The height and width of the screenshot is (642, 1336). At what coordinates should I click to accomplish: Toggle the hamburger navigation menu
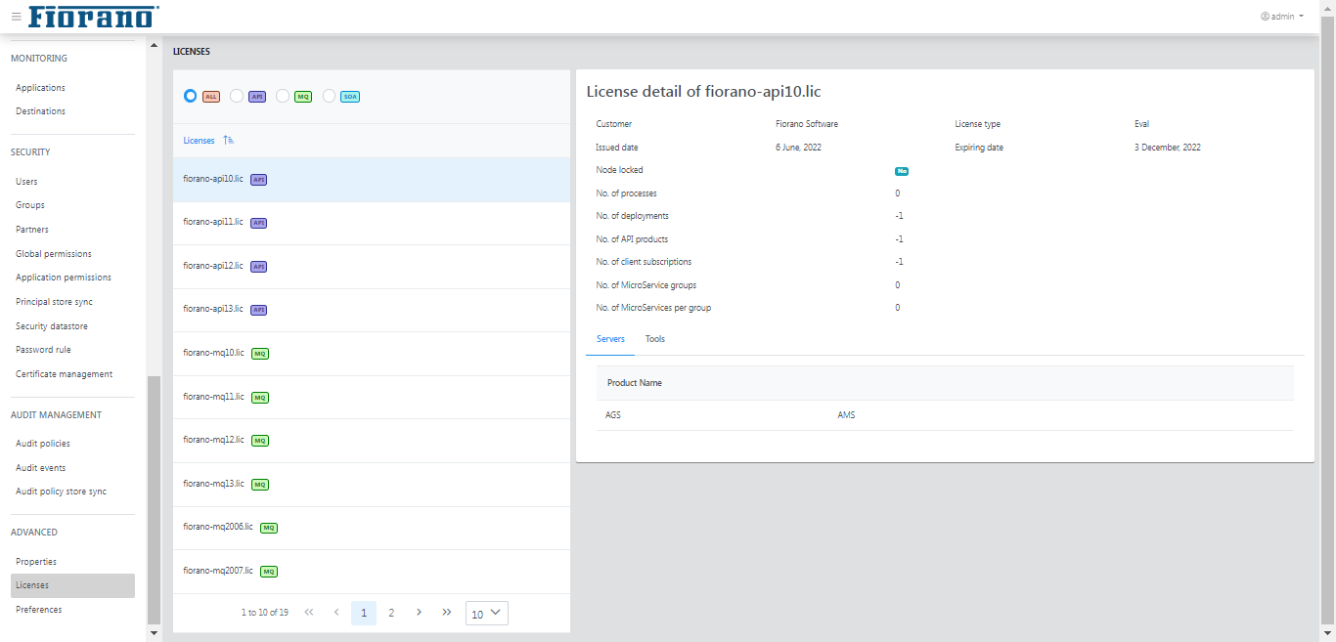point(16,17)
